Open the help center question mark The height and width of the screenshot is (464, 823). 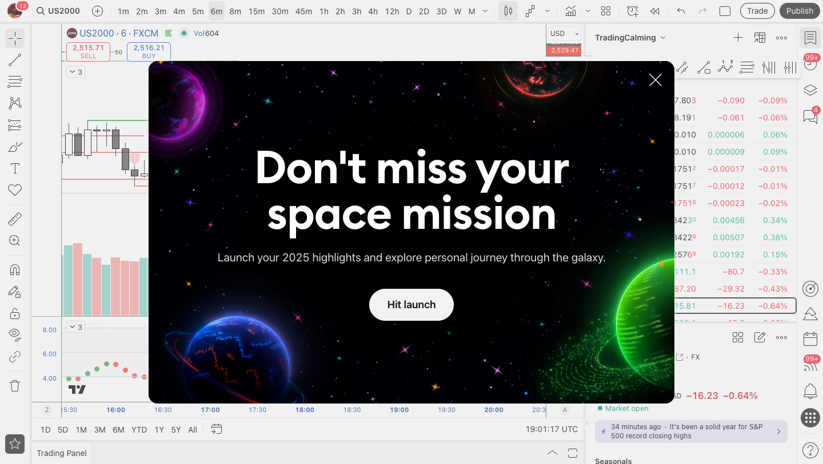click(x=810, y=450)
